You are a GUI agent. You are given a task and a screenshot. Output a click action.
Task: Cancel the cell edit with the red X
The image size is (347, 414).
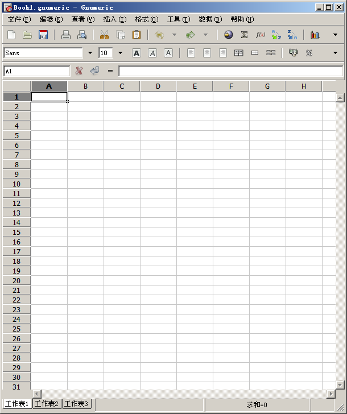pos(79,71)
